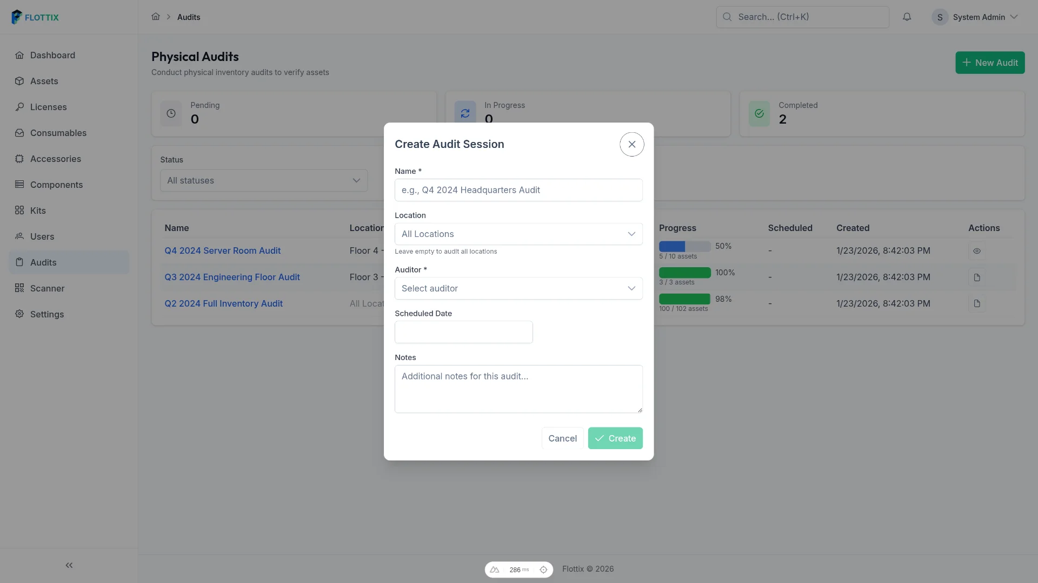Focus the audit Name input field
This screenshot has width=1038, height=583.
tap(518, 190)
